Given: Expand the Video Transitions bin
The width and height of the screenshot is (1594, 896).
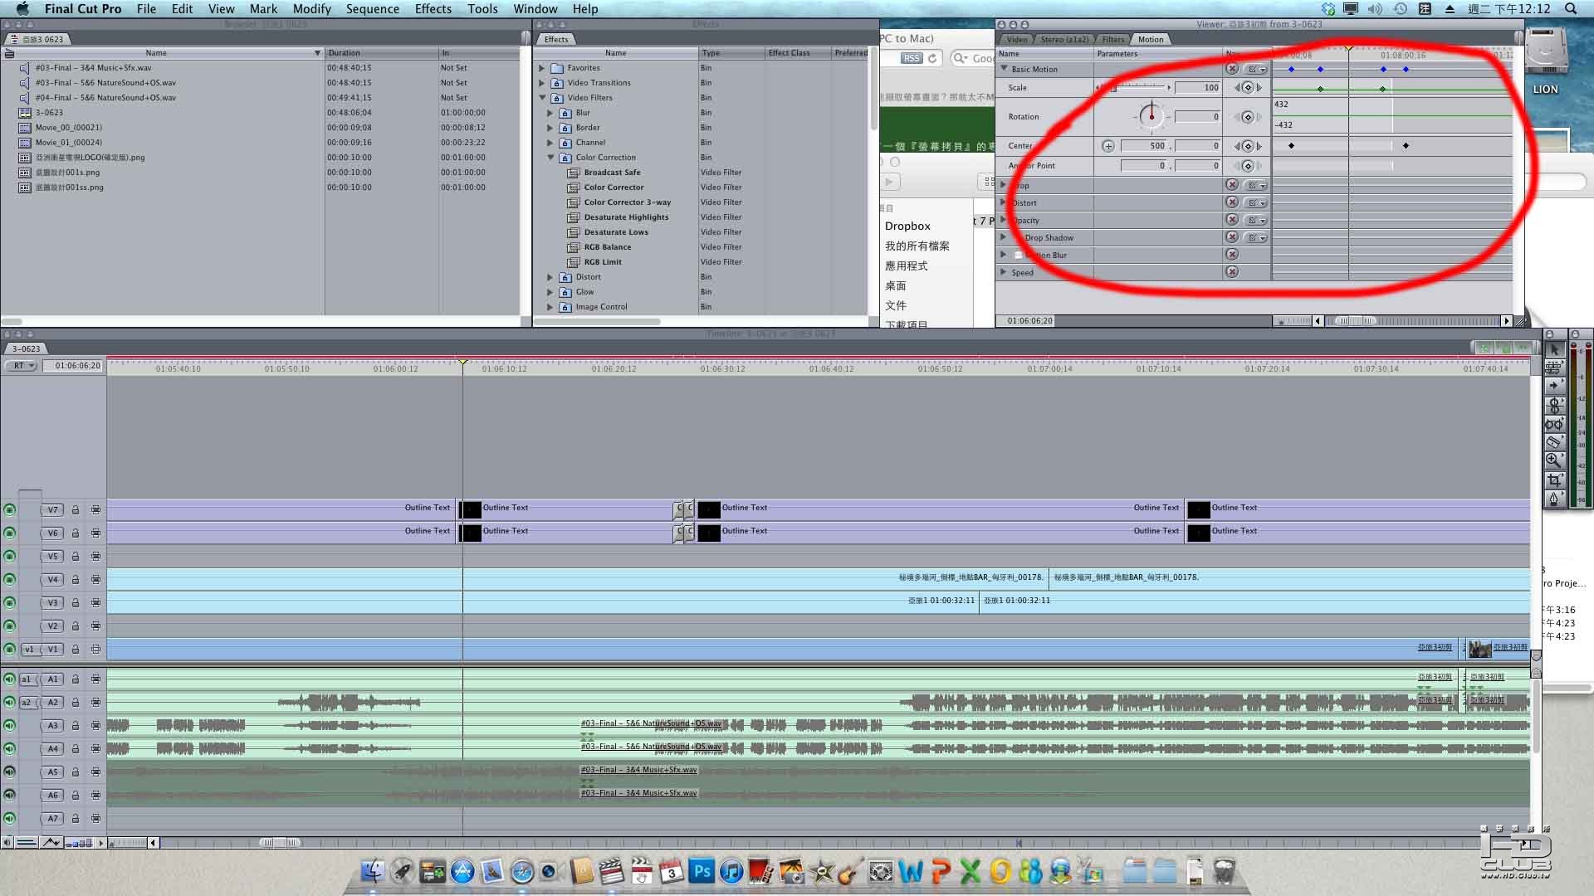Looking at the screenshot, I should (x=542, y=83).
